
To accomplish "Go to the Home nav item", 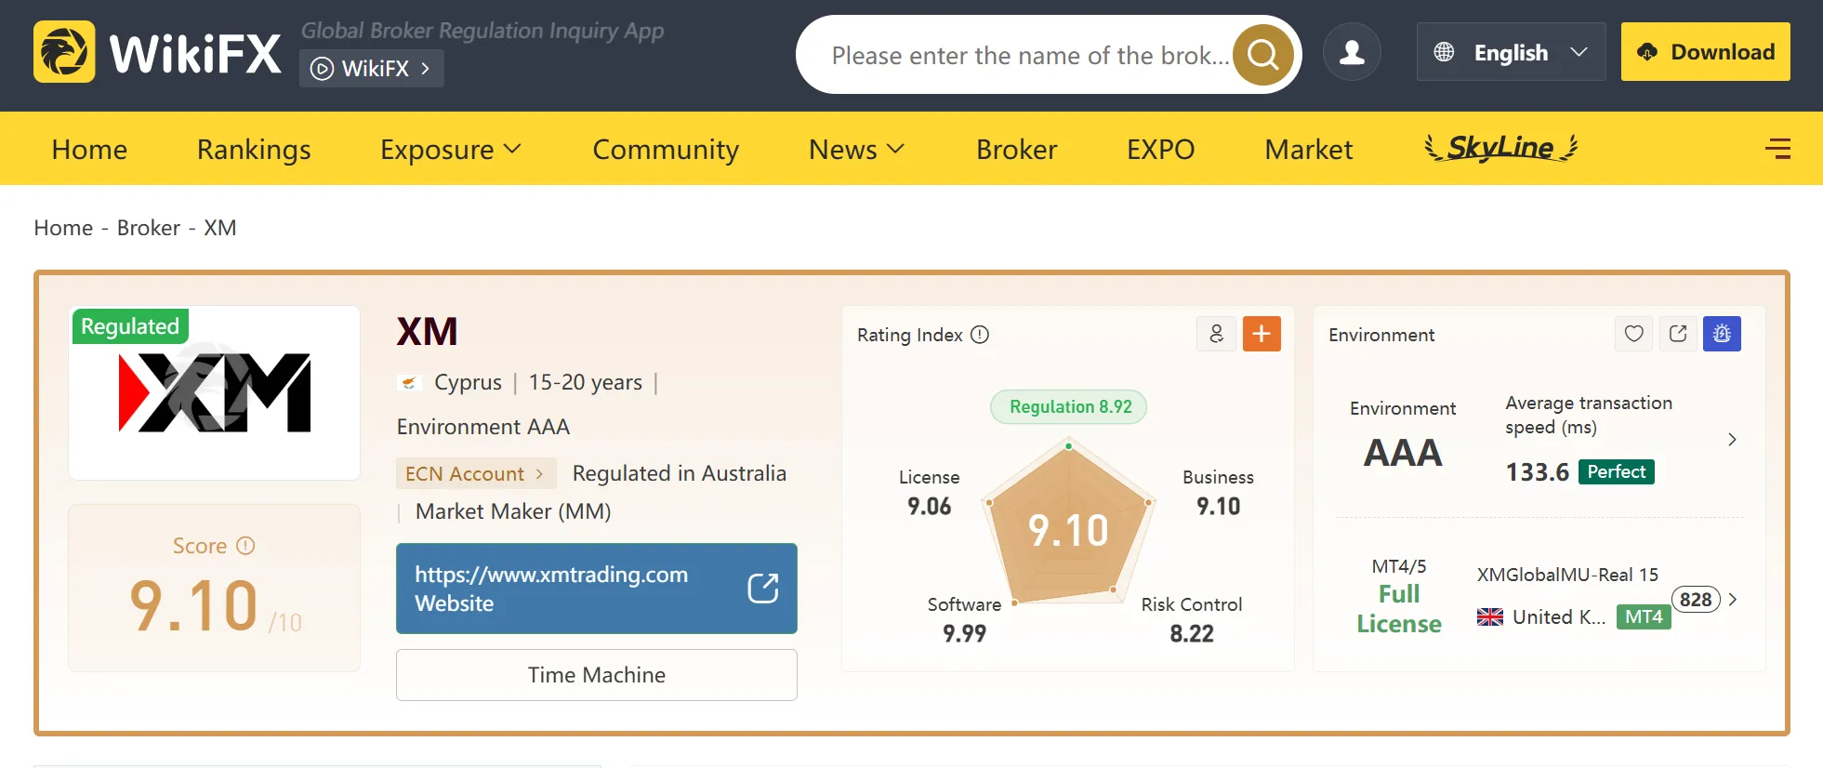I will pyautogui.click(x=89, y=149).
